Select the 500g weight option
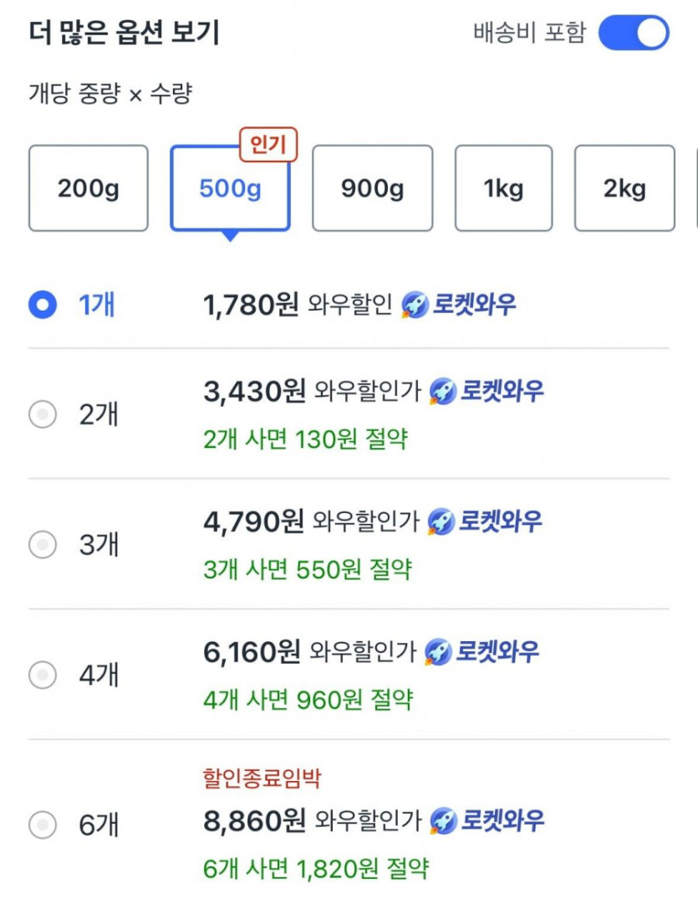This screenshot has height=899, width=698. point(230,188)
